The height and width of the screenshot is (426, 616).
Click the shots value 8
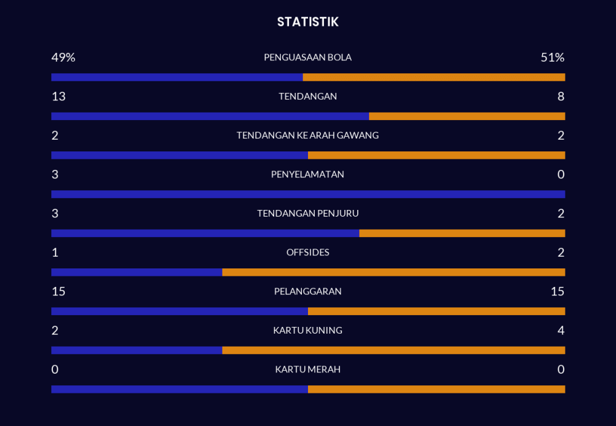click(561, 97)
